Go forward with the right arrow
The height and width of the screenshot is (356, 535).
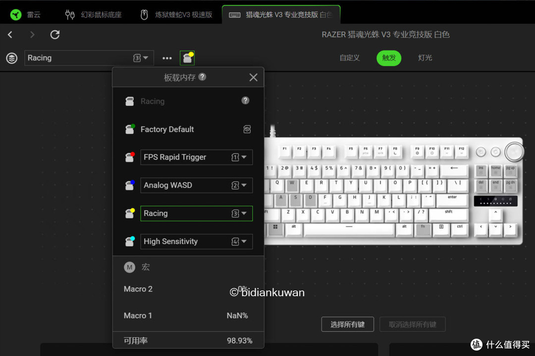click(32, 35)
